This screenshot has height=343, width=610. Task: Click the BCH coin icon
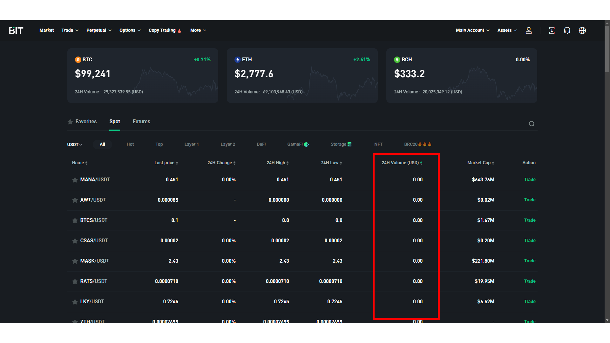coord(397,60)
